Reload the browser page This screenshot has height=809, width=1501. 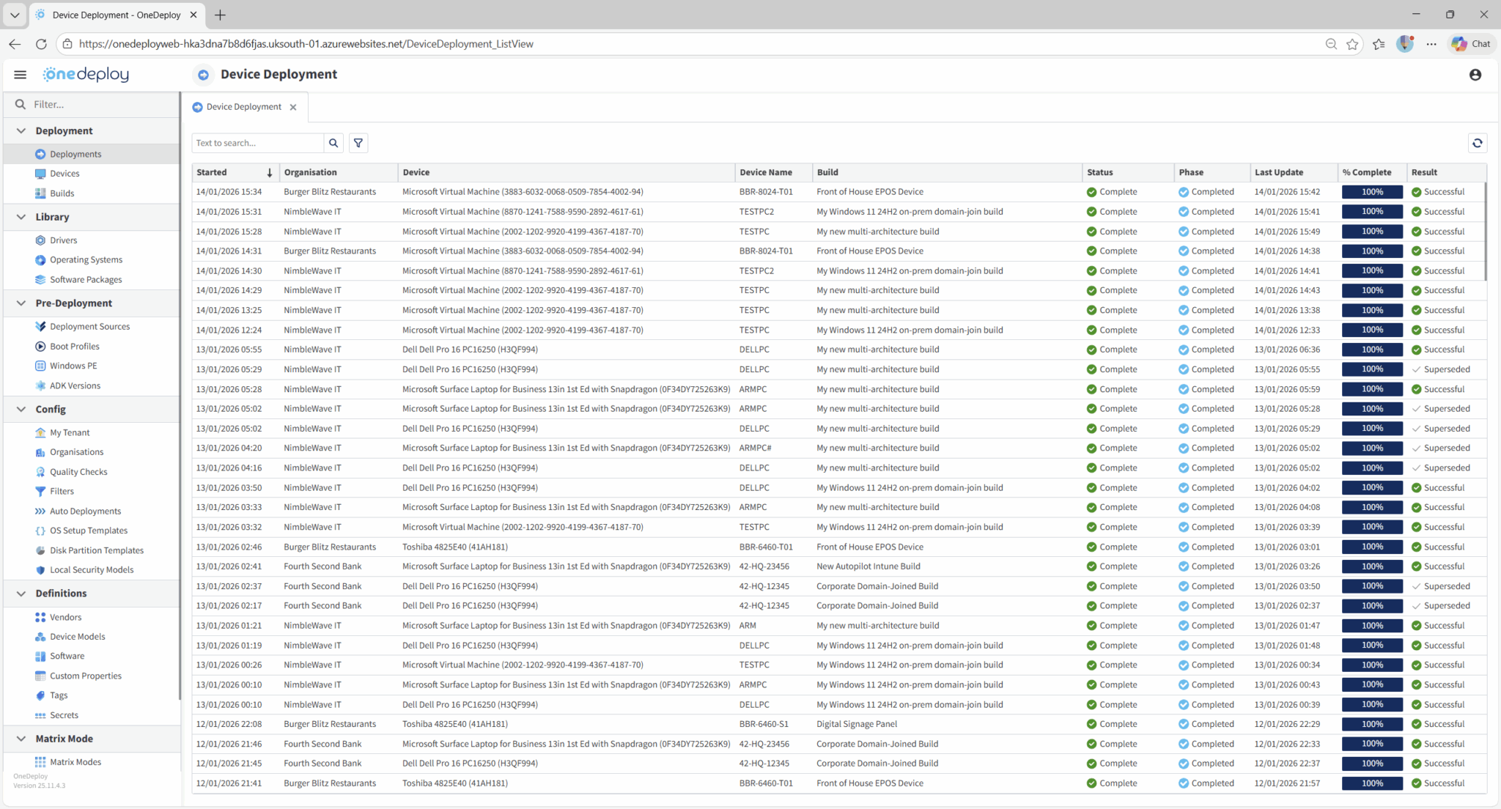pos(41,44)
